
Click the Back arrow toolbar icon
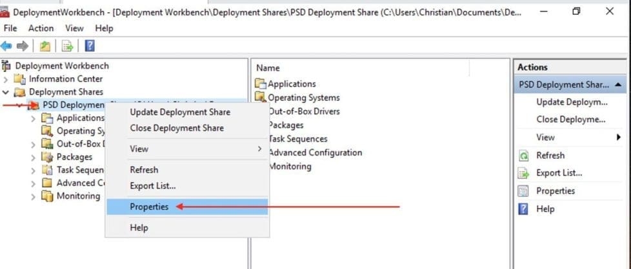coord(6,46)
